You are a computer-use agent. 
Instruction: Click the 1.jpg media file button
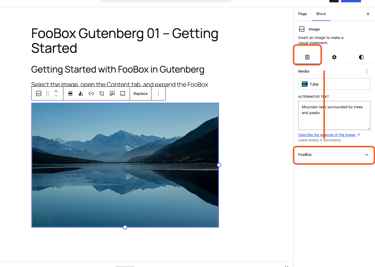(x=334, y=84)
